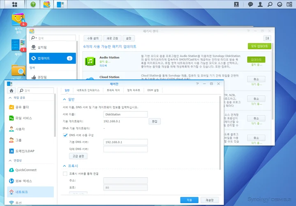Image resolution: width=296 pixels, height=206 pixels.
Task: Click the Audio Station package icon
Action: tap(90, 61)
